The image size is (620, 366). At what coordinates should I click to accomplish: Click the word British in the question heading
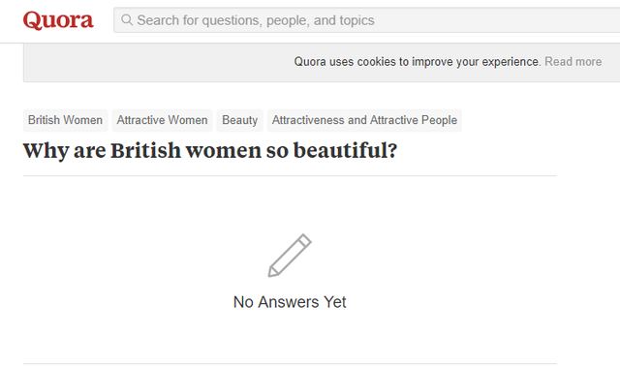(145, 151)
